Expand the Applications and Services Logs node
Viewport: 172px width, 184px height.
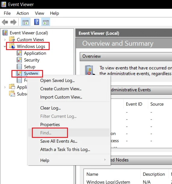tap(5, 87)
